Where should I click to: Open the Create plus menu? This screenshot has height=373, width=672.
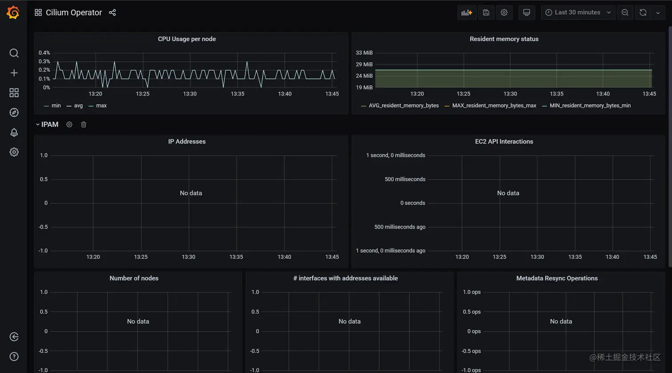pos(14,73)
